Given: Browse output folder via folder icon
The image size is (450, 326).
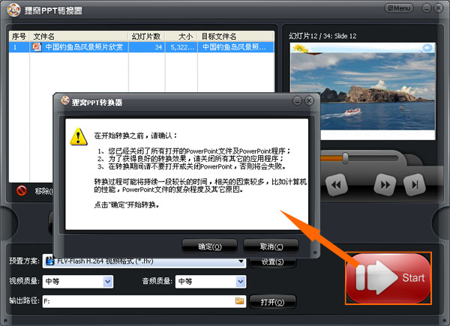Looking at the screenshot, I should pyautogui.click(x=240, y=301).
